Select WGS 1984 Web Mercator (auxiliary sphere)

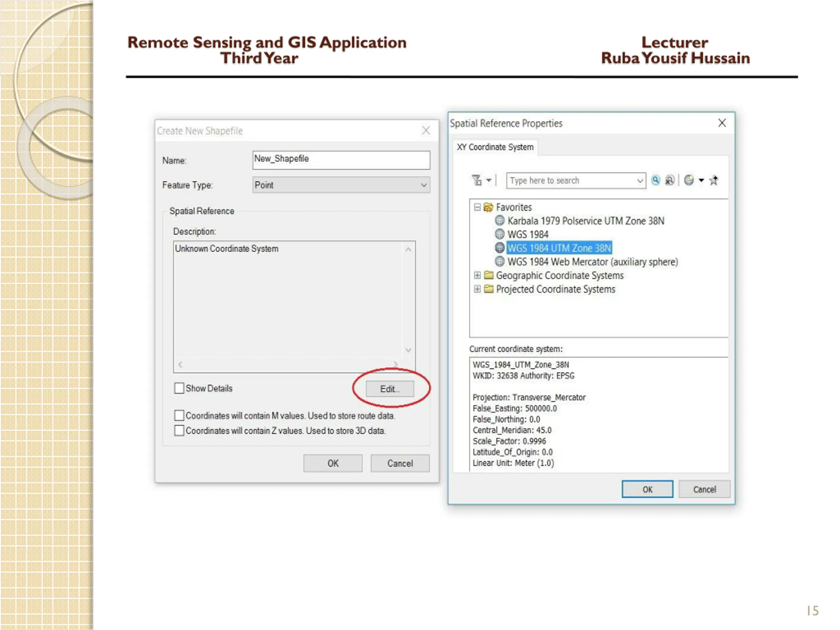pos(592,262)
